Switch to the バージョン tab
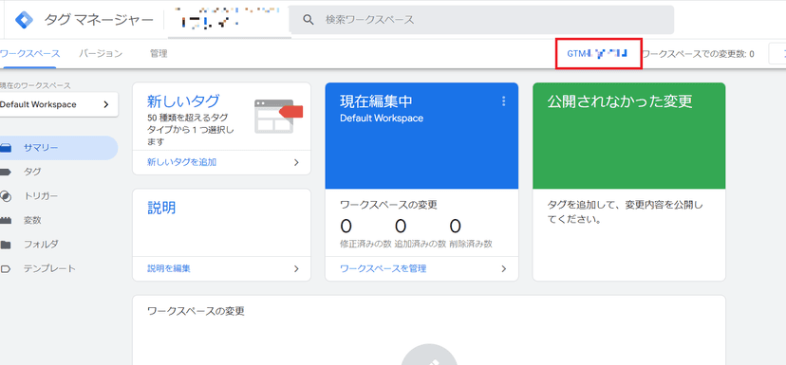The width and height of the screenshot is (786, 365). coord(101,54)
